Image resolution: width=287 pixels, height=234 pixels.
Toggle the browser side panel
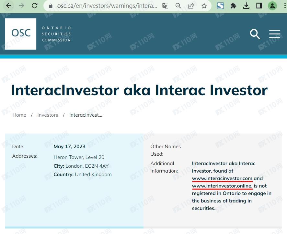259,6
